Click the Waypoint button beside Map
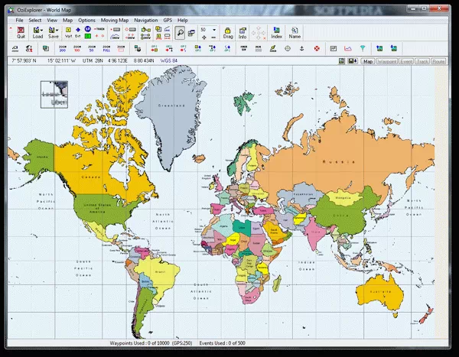 point(386,60)
